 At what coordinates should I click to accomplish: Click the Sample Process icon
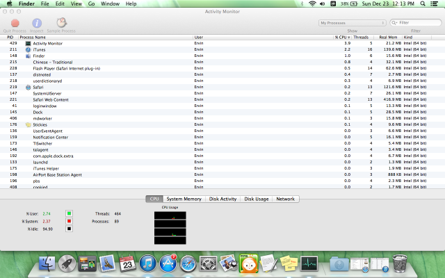(x=61, y=23)
